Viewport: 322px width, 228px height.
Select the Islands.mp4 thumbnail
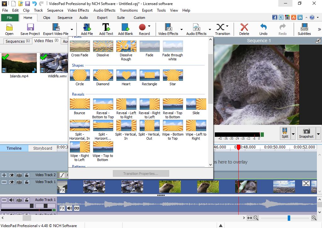click(19, 63)
